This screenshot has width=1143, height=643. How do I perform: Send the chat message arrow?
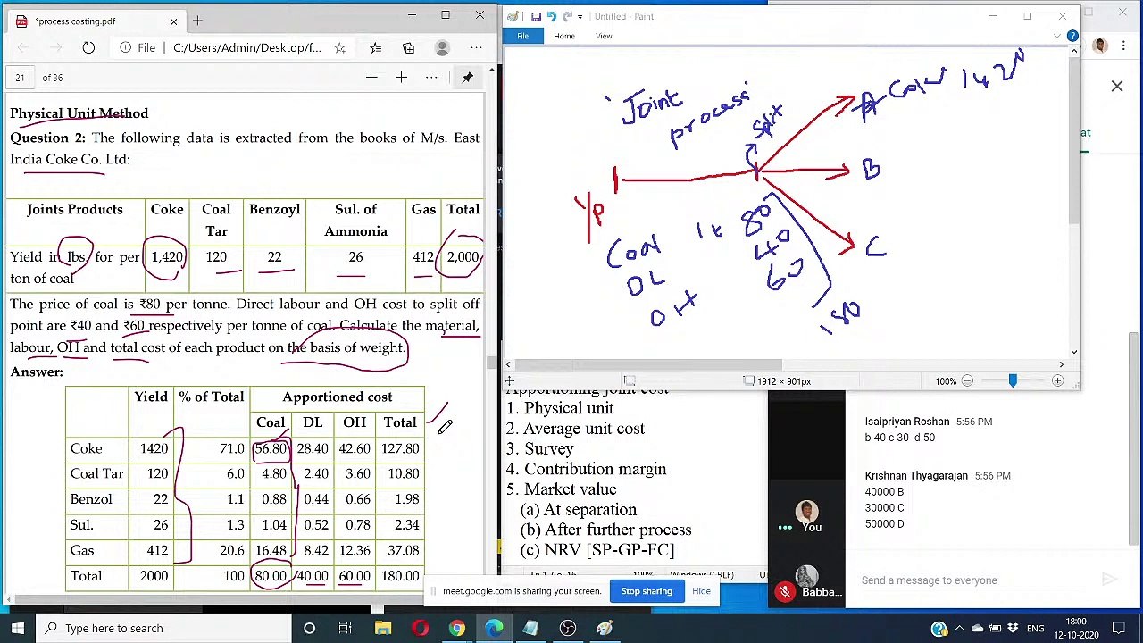(1109, 580)
